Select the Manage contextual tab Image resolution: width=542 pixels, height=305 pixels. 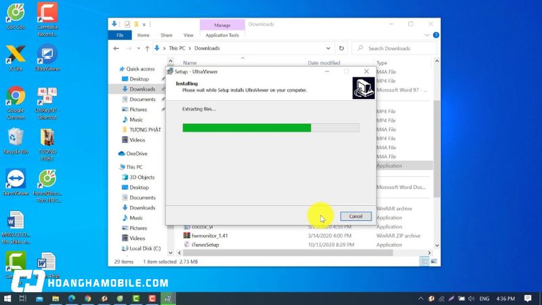click(x=222, y=25)
